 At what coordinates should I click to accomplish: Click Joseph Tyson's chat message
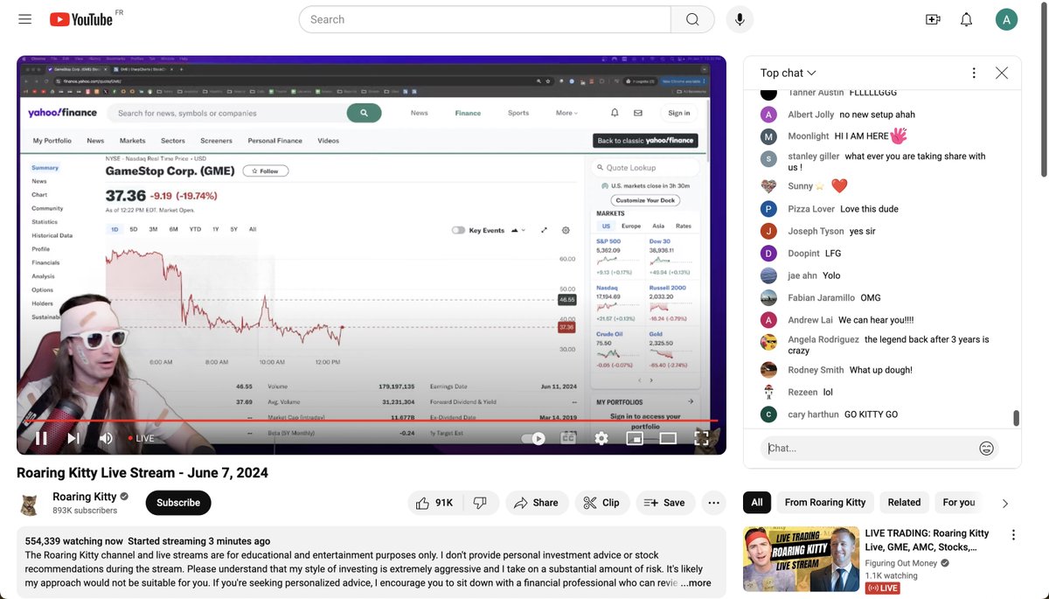862,232
